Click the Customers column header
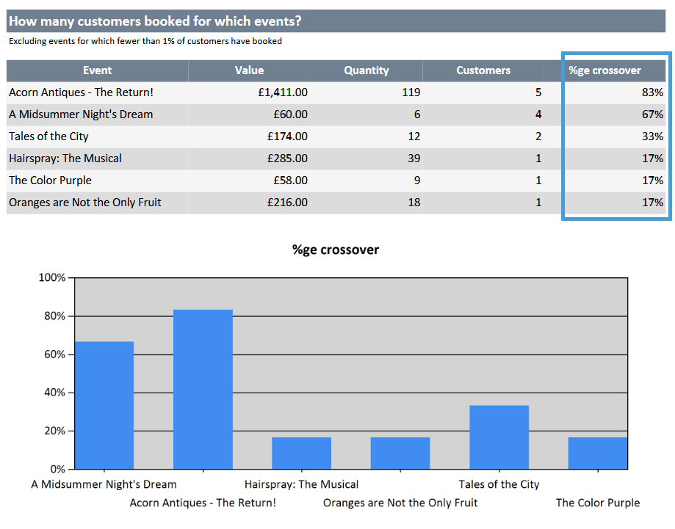The width and height of the screenshot is (675, 529). click(x=483, y=70)
